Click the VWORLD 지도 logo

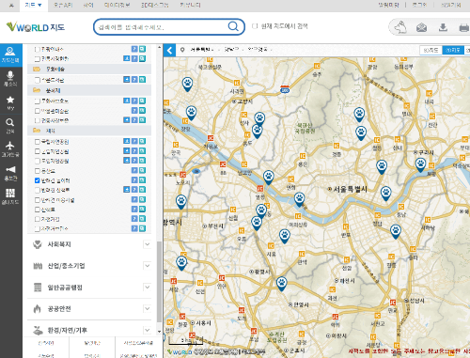36,27
